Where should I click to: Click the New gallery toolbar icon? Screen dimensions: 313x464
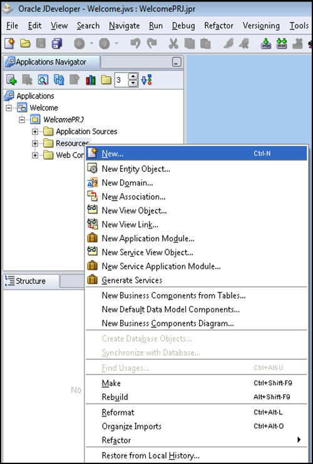pyautogui.click(x=9, y=44)
